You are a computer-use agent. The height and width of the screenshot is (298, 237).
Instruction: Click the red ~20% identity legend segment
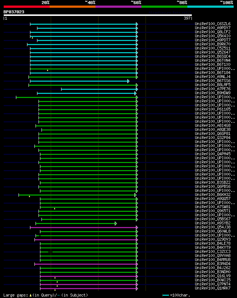(27, 7)
